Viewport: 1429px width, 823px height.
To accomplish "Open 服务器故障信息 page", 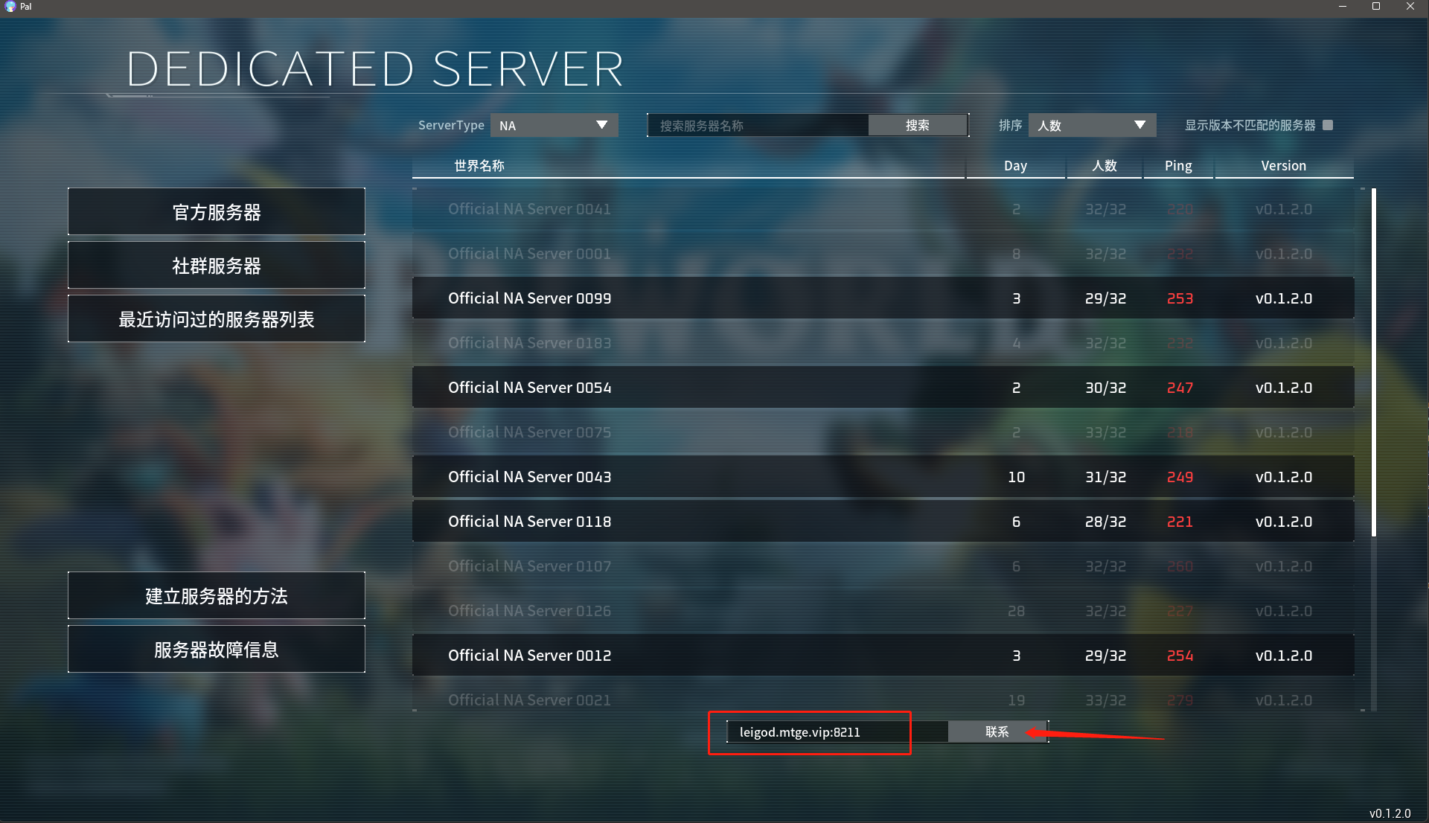I will [x=217, y=650].
